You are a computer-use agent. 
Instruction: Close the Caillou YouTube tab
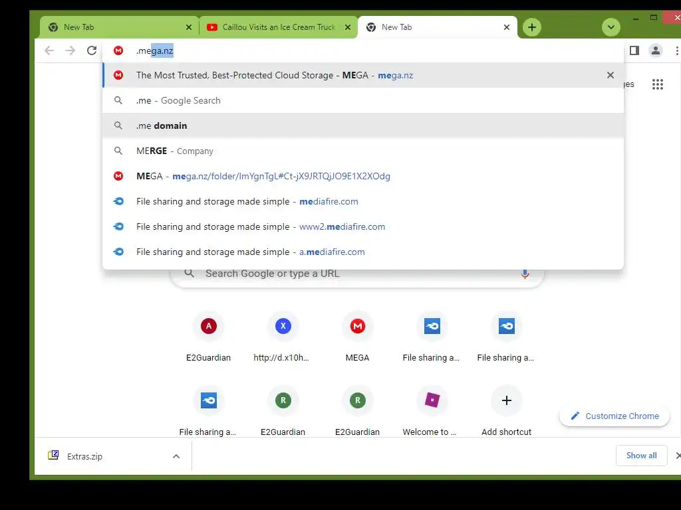point(347,27)
